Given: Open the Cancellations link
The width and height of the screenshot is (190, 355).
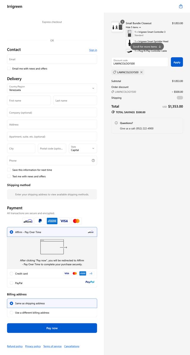Looking at the screenshot, I should (x=72, y=346).
